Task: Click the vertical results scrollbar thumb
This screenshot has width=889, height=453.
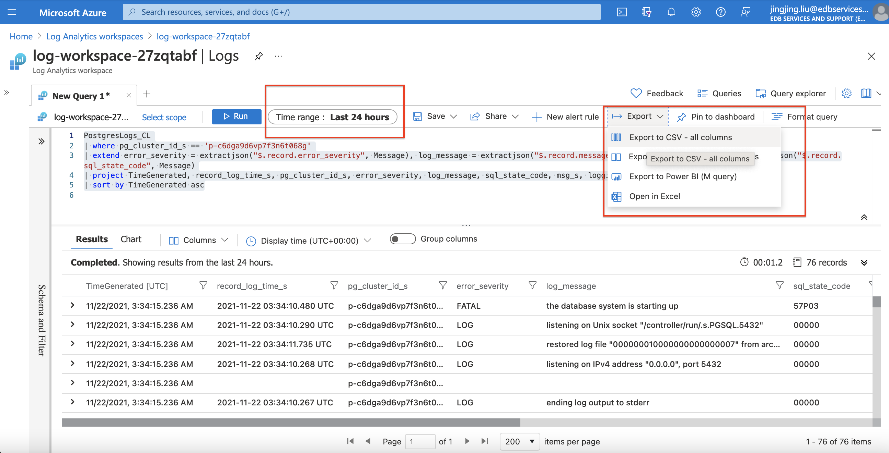Action: point(876,302)
